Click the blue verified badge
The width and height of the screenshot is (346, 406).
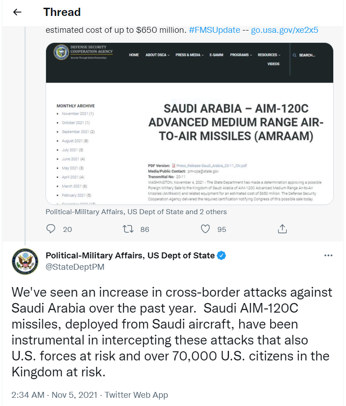coord(222,256)
